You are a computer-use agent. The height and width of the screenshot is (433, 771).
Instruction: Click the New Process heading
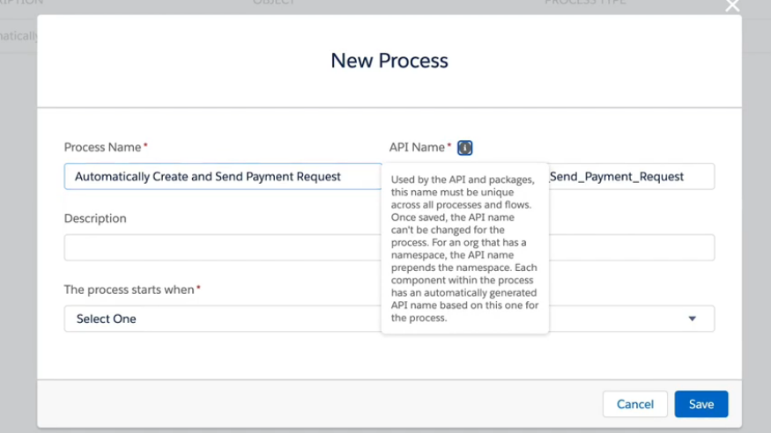(x=389, y=61)
